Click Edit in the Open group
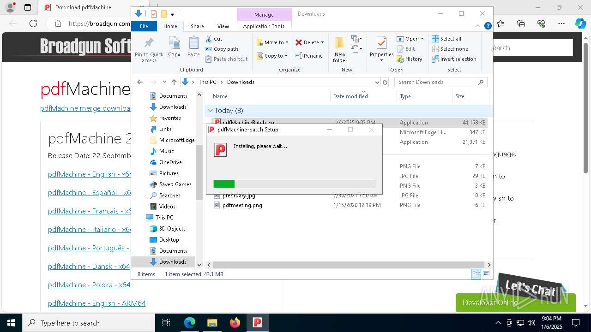The width and height of the screenshot is (591, 332). coord(405,49)
